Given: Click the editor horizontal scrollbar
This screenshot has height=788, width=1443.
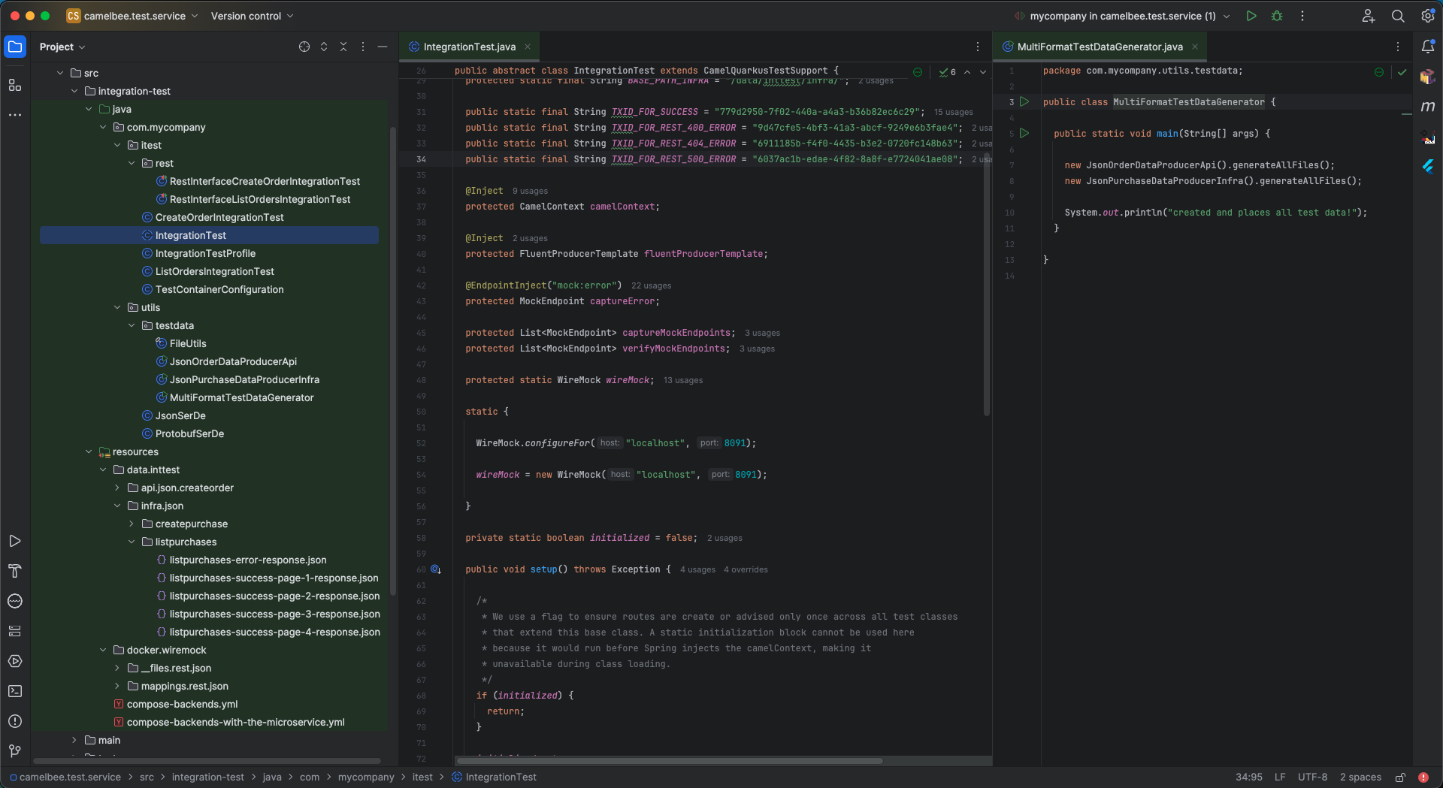Looking at the screenshot, I should pos(669,761).
